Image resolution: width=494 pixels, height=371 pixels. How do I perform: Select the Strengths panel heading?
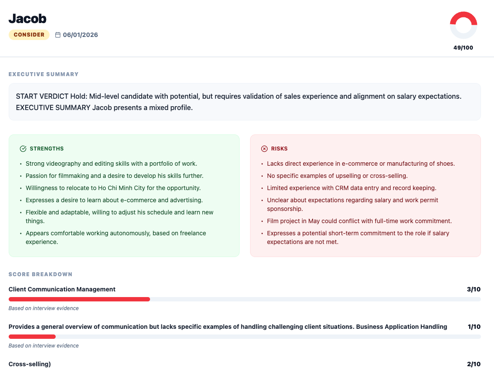point(47,148)
